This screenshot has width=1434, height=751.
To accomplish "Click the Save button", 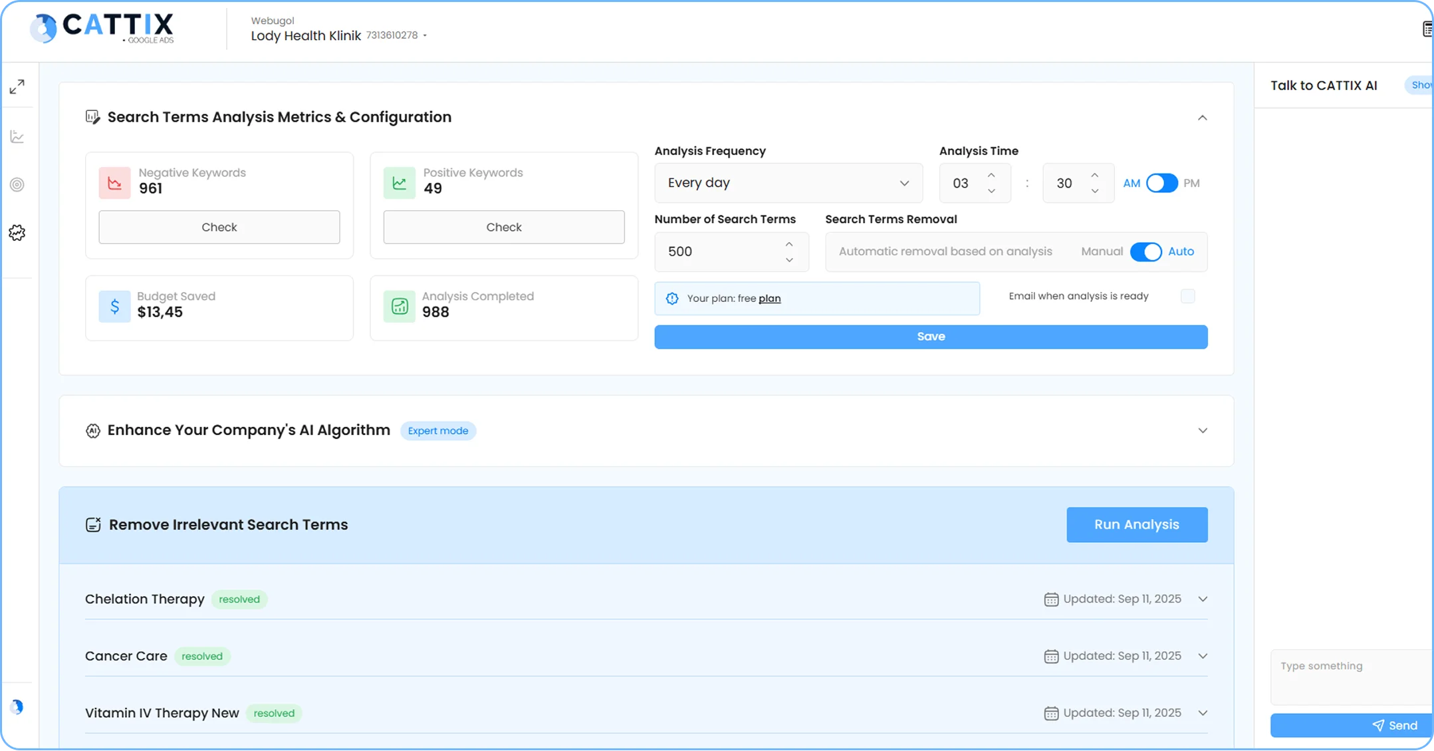I will tap(930, 337).
